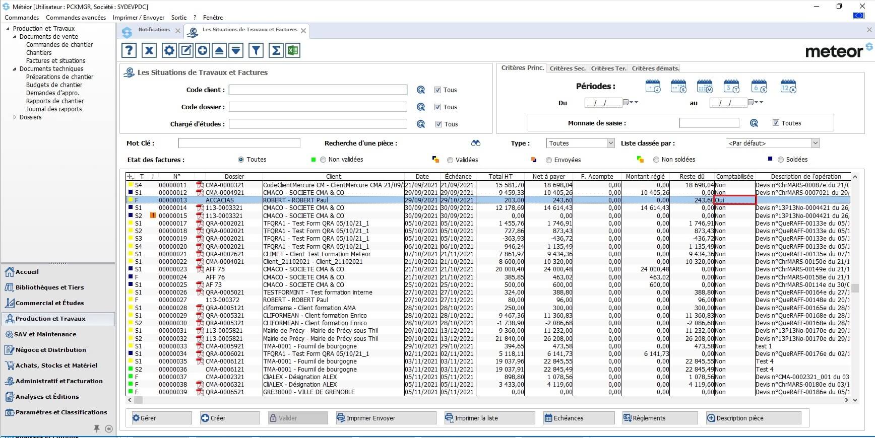Switch to Critères Sec. tab

click(x=568, y=68)
